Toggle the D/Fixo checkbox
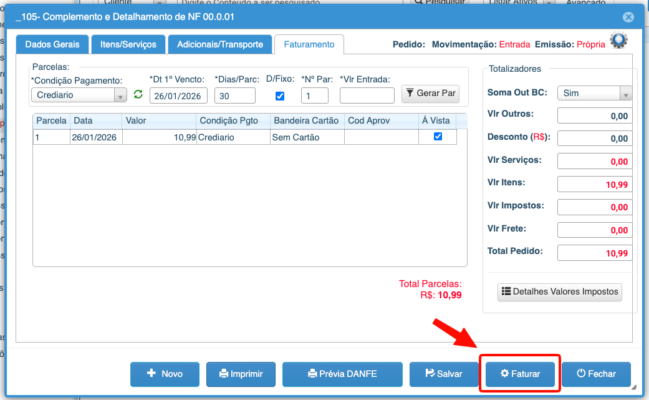 (x=280, y=96)
